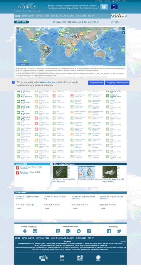Open more for 06 Dec 2025 news item
This screenshot has height=278, width=141.
pyautogui.click(x=19, y=208)
